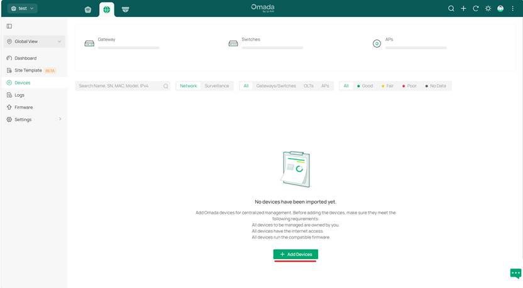
Task: Filter devices by Gateways/Switches tab
Action: click(276, 86)
